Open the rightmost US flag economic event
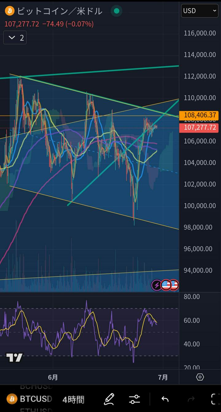The height and width of the screenshot is (412, 221). [174, 285]
